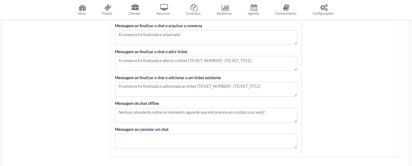The image size is (412, 166).
Task: Grab resize handle of offline chat textarea
Action: pyautogui.click(x=296, y=121)
